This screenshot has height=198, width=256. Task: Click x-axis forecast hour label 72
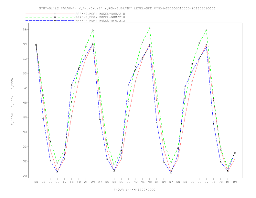click(x=206, y=182)
